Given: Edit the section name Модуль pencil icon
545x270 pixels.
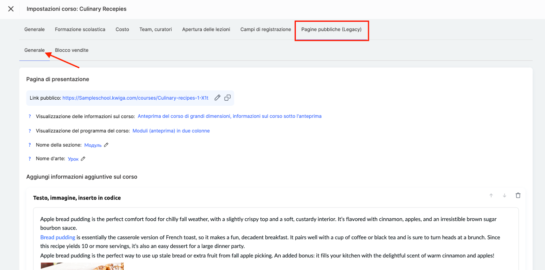Looking at the screenshot, I should [106, 145].
